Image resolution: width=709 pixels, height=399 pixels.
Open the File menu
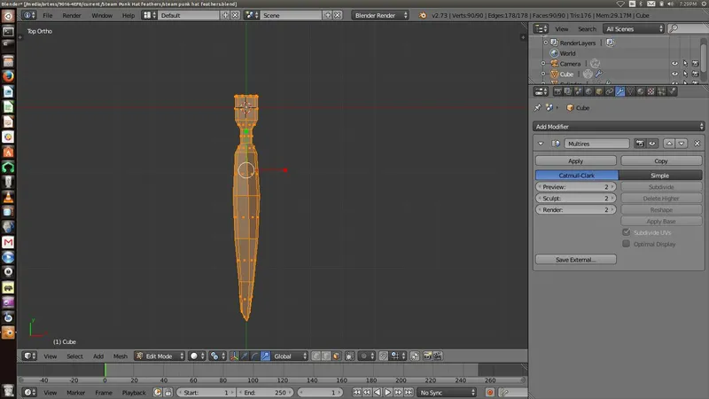click(48, 15)
